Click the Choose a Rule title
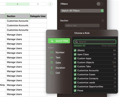This screenshot has width=119, height=97. 82,33
